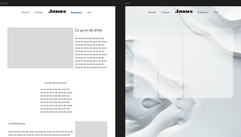The height and width of the screenshot is (137, 241).
Task: Click Factuel in the avis frame nav
Action: [x=152, y=12]
